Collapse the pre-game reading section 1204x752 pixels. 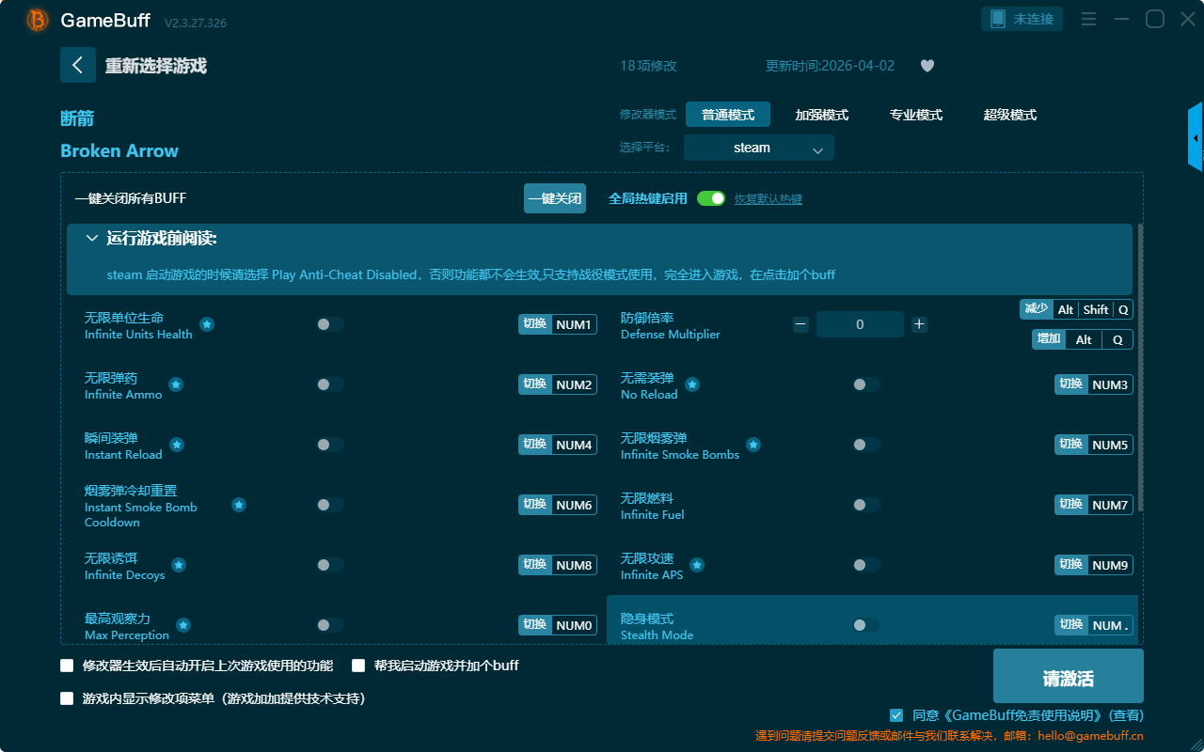[x=92, y=239]
